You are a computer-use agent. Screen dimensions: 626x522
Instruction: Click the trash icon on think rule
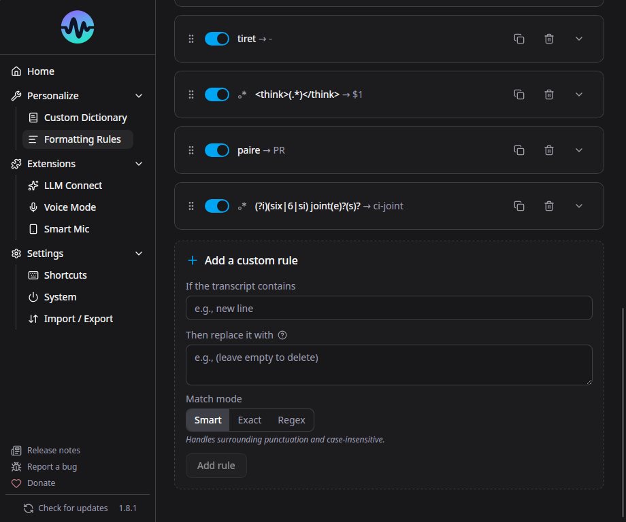pos(549,94)
